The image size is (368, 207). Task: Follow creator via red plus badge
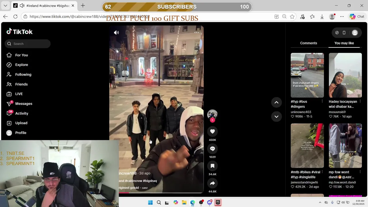[212, 120]
